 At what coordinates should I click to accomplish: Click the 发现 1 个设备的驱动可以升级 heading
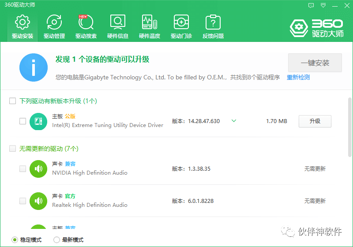[x=102, y=60]
